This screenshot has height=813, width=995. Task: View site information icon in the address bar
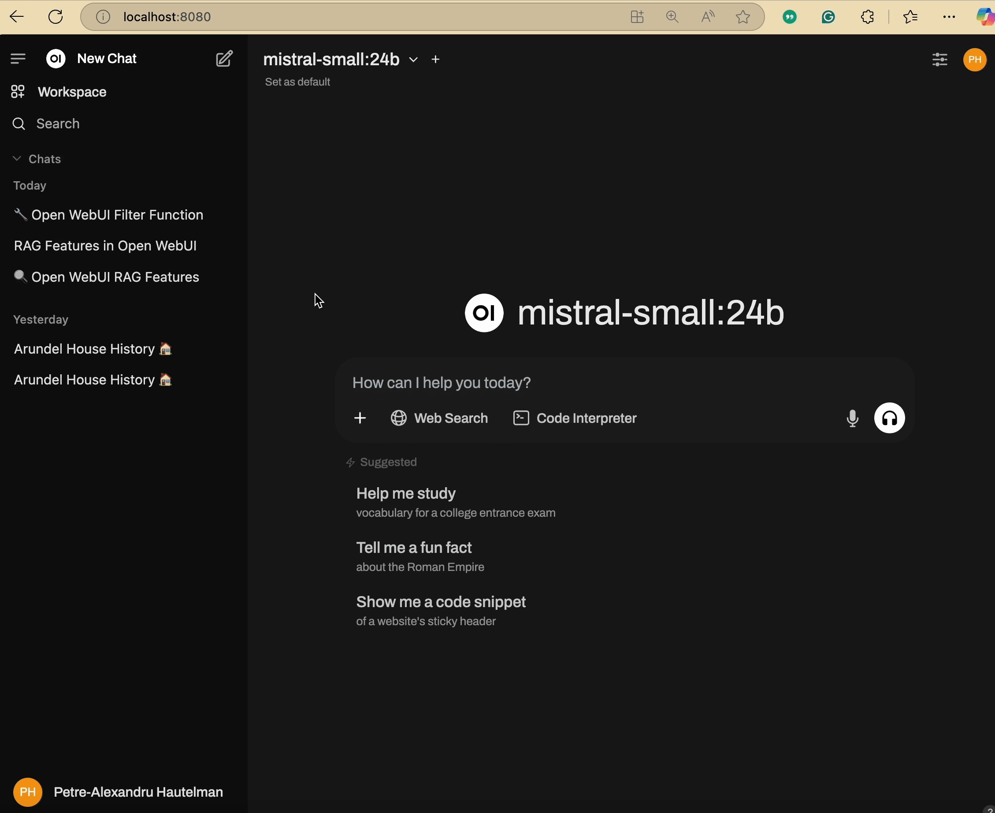coord(103,17)
